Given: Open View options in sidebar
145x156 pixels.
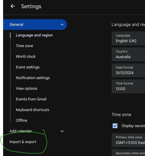Looking at the screenshot, I should click(27, 88).
